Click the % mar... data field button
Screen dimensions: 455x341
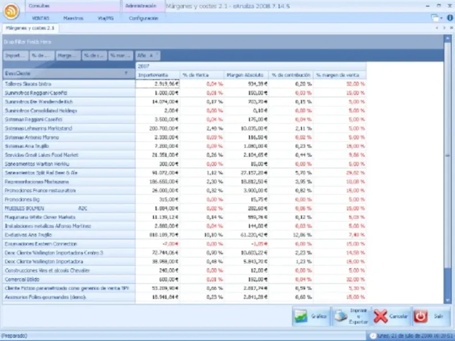coord(121,55)
